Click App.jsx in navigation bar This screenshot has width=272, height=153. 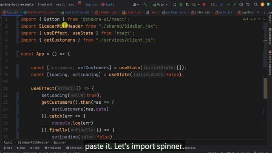[x=91, y=5]
